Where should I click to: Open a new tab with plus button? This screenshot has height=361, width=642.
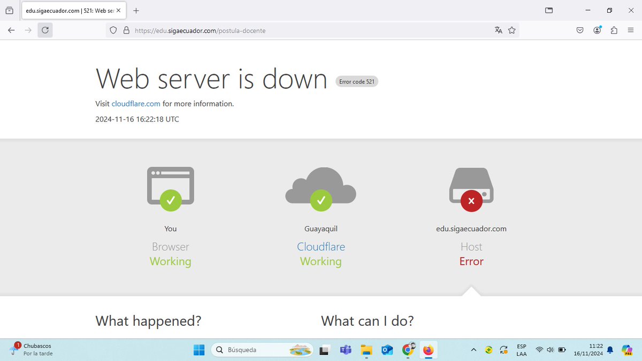[136, 11]
